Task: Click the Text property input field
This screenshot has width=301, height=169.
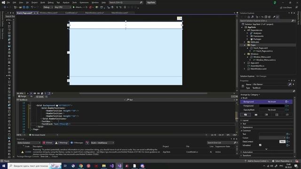Action: coord(272,134)
